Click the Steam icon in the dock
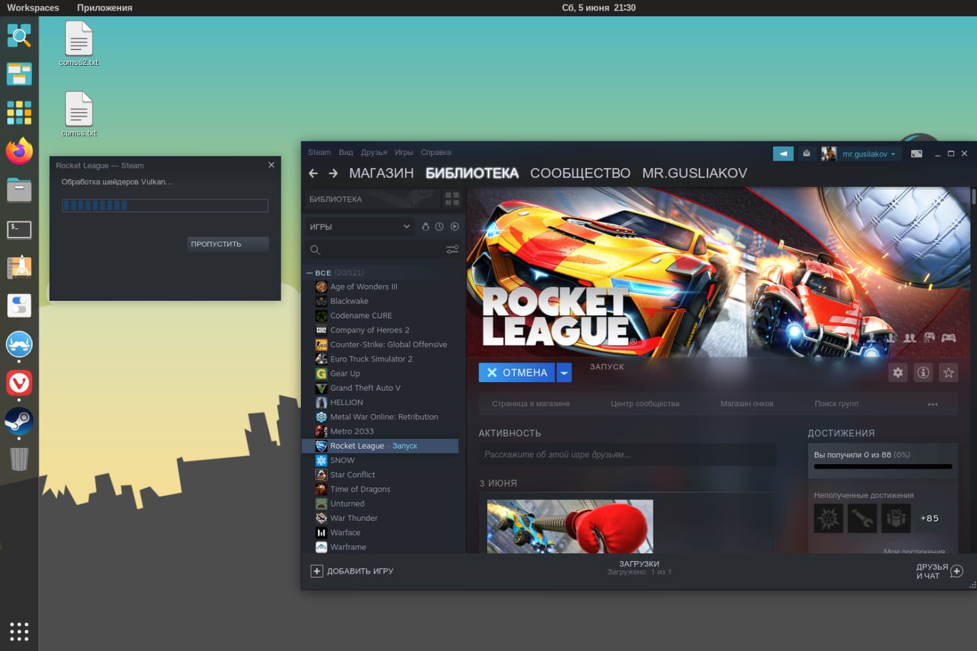The height and width of the screenshot is (651, 977). tap(19, 421)
